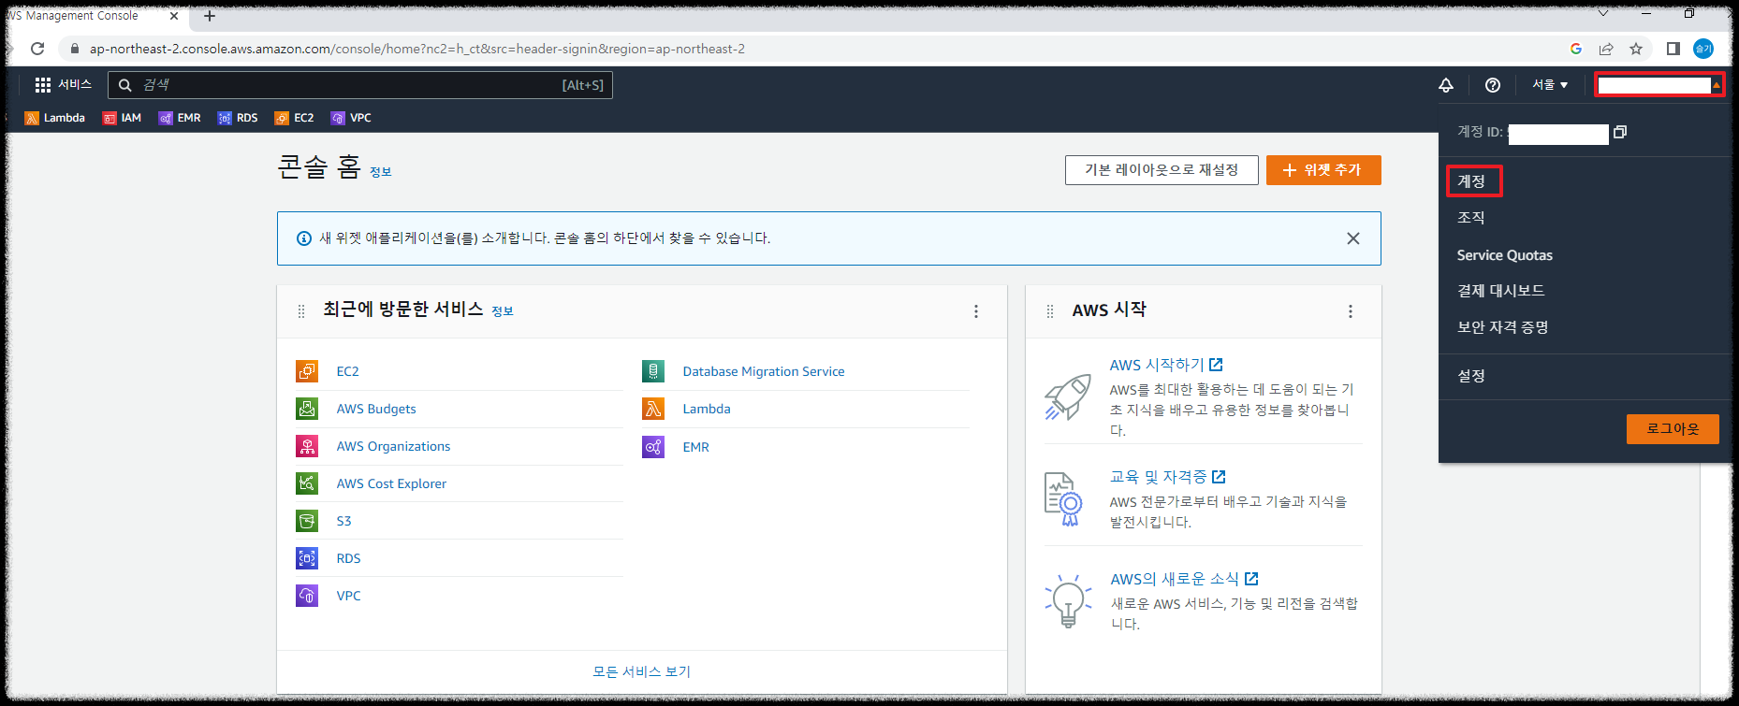Open AWS의 새로운 소식 link
This screenshot has width=1739, height=706.
1185,579
